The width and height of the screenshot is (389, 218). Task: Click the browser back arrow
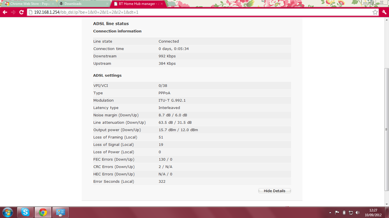click(x=5, y=12)
